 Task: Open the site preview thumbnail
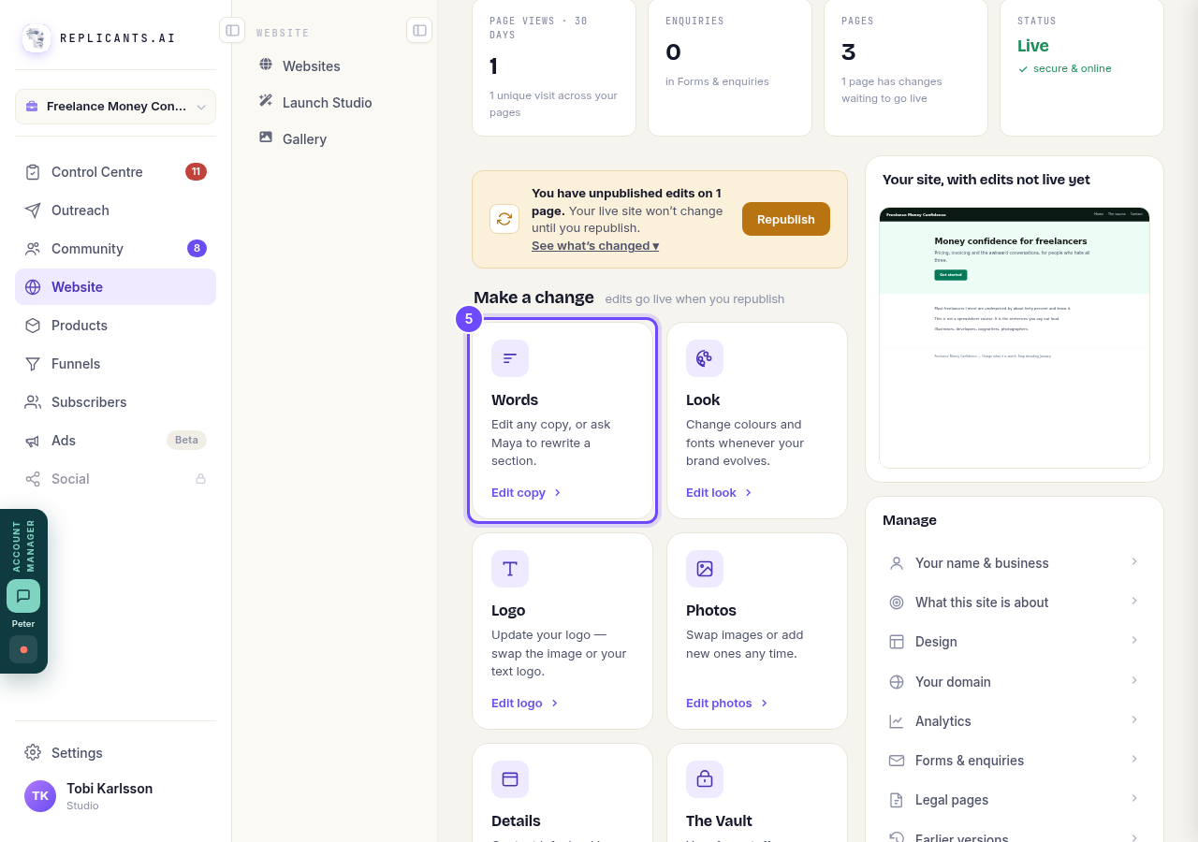point(1015,338)
